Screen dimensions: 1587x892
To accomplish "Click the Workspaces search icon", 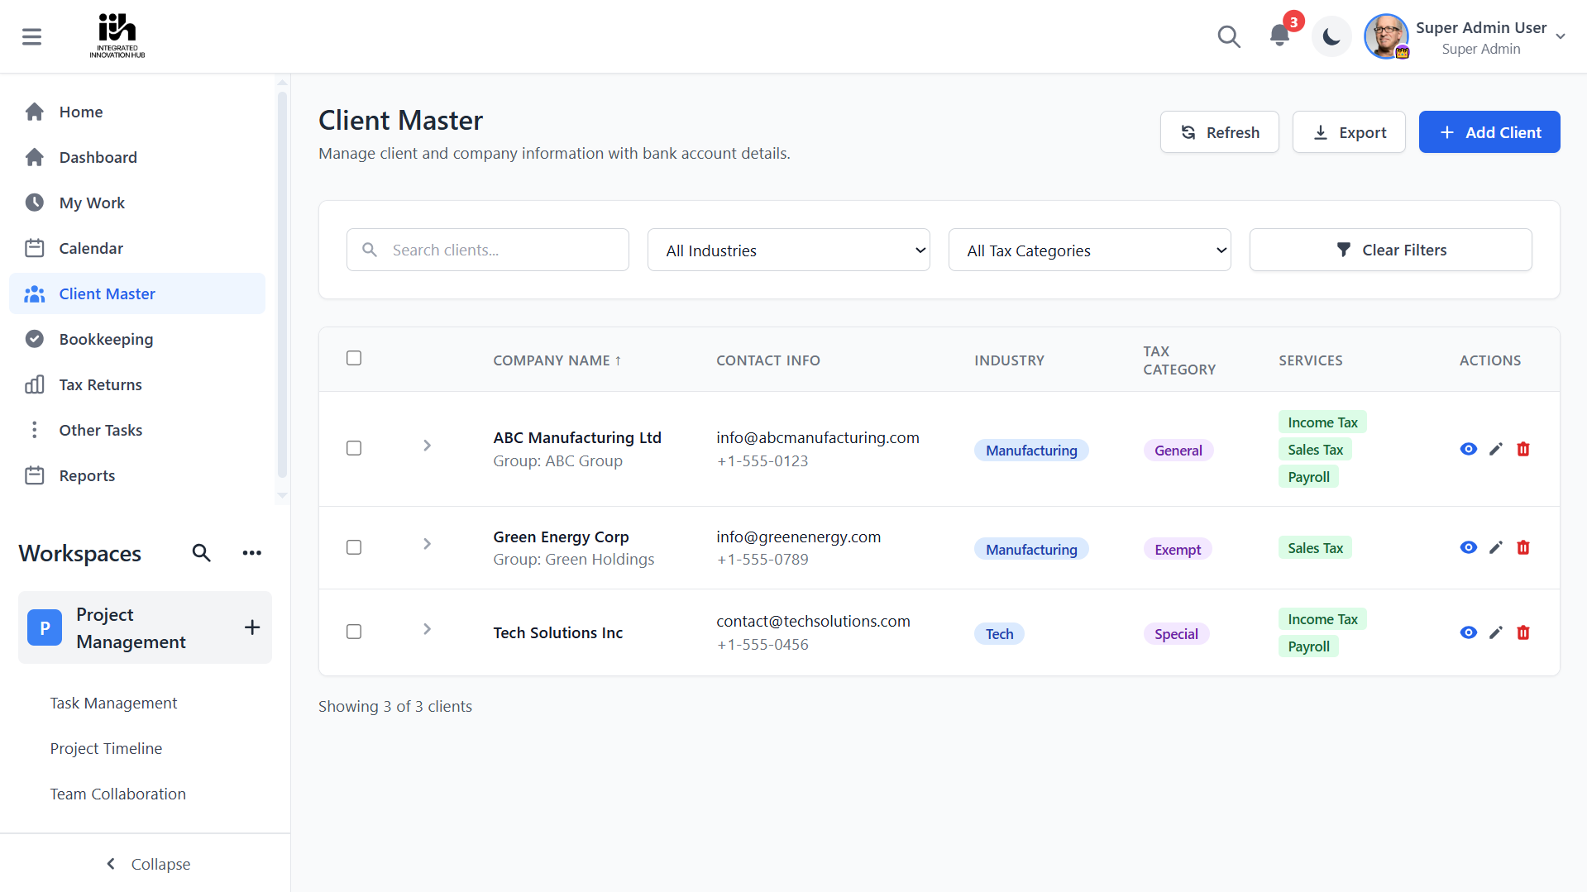I will pyautogui.click(x=201, y=553).
